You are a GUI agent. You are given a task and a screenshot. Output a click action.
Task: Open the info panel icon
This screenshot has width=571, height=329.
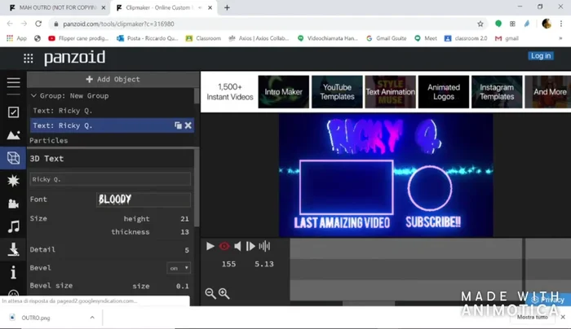(13, 272)
